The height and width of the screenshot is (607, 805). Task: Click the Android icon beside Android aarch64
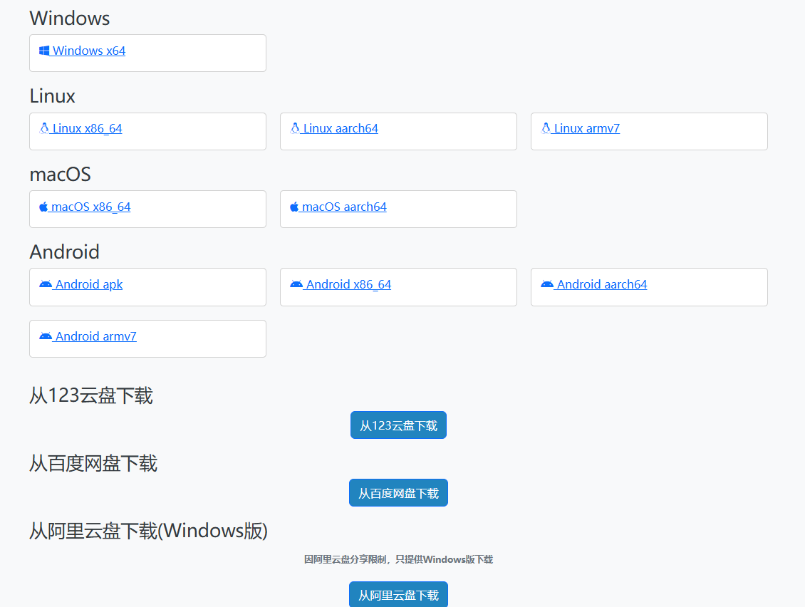[x=547, y=284]
